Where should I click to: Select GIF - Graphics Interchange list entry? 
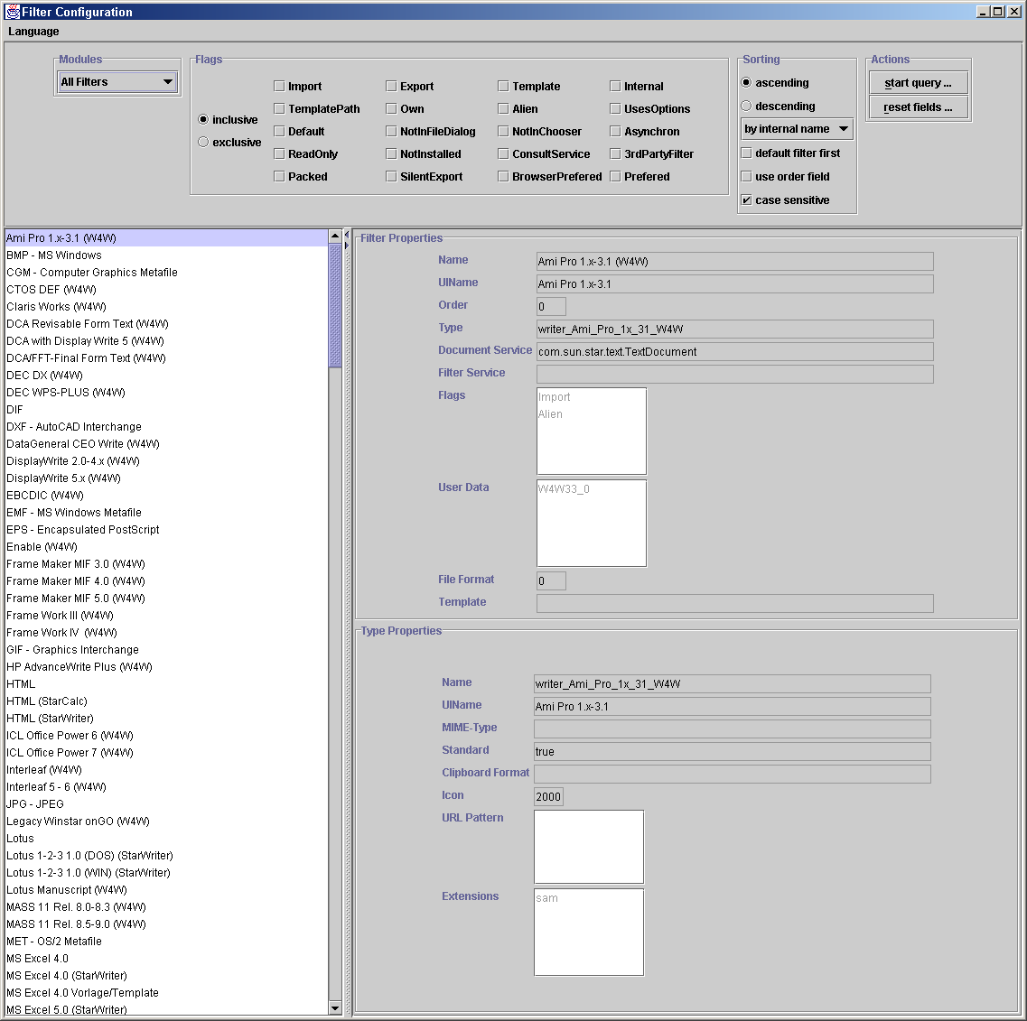pos(73,650)
